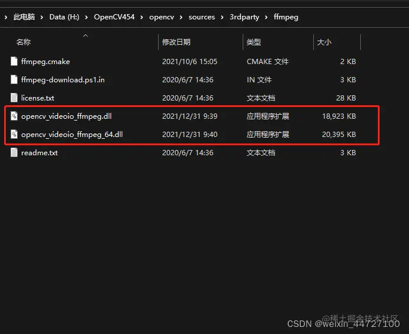Select file license.txt
This screenshot has height=334, width=409.
point(38,98)
